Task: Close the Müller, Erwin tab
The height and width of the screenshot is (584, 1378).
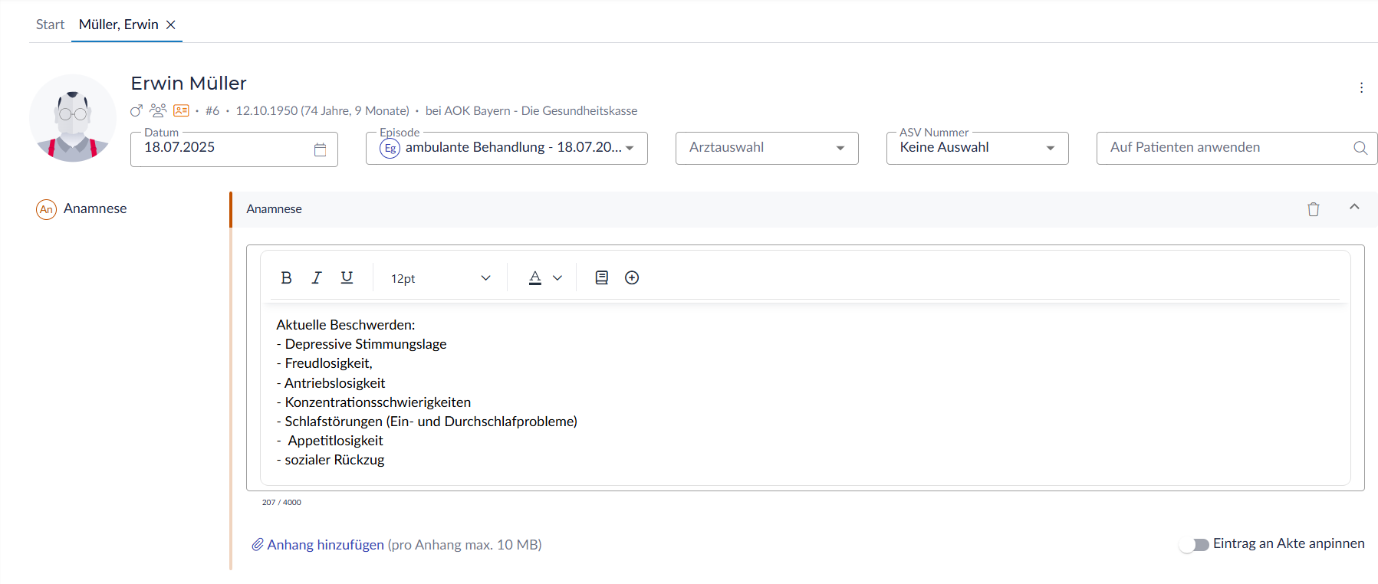Action: (x=171, y=25)
